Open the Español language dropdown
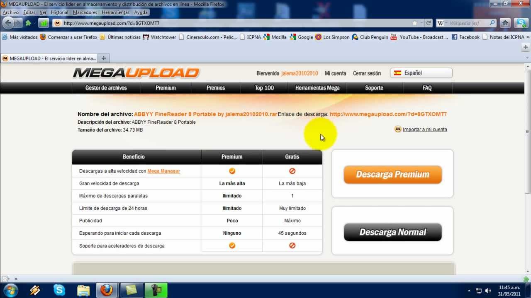This screenshot has height=298, width=531. point(421,73)
